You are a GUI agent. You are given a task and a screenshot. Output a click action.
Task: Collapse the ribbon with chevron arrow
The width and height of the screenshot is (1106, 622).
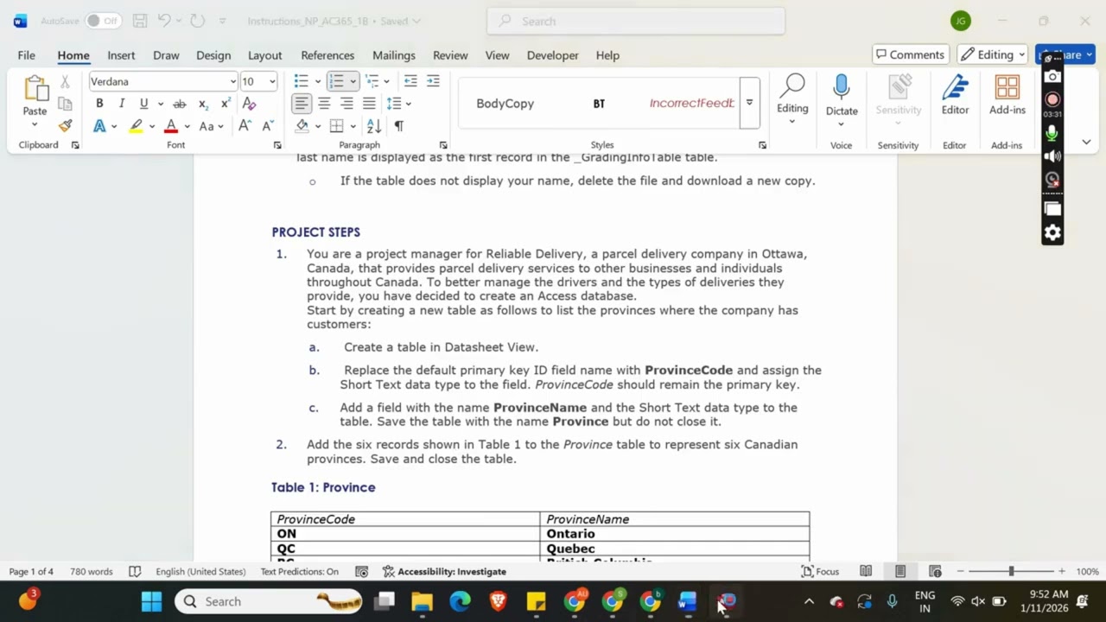pos(1086,142)
